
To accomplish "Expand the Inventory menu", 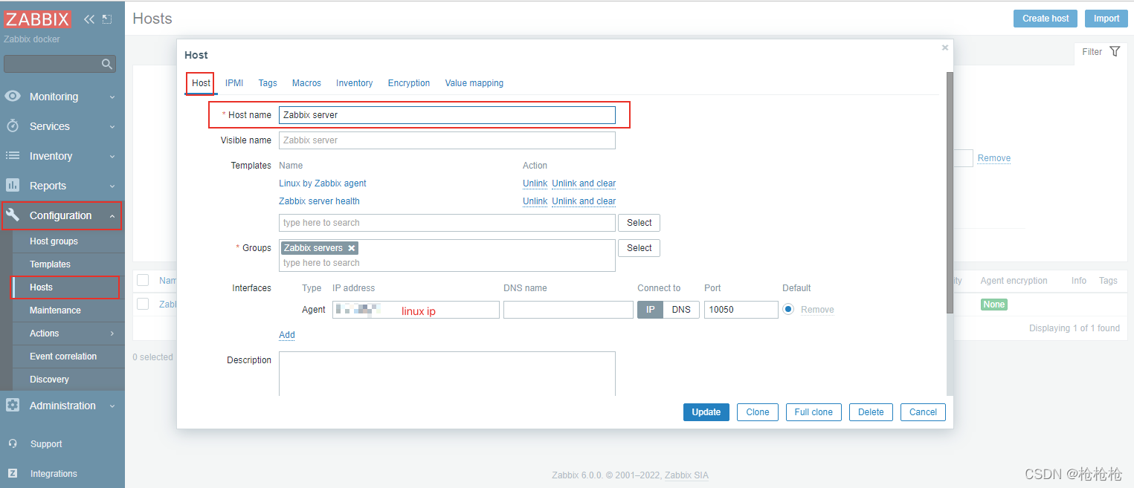I will pyautogui.click(x=112, y=157).
